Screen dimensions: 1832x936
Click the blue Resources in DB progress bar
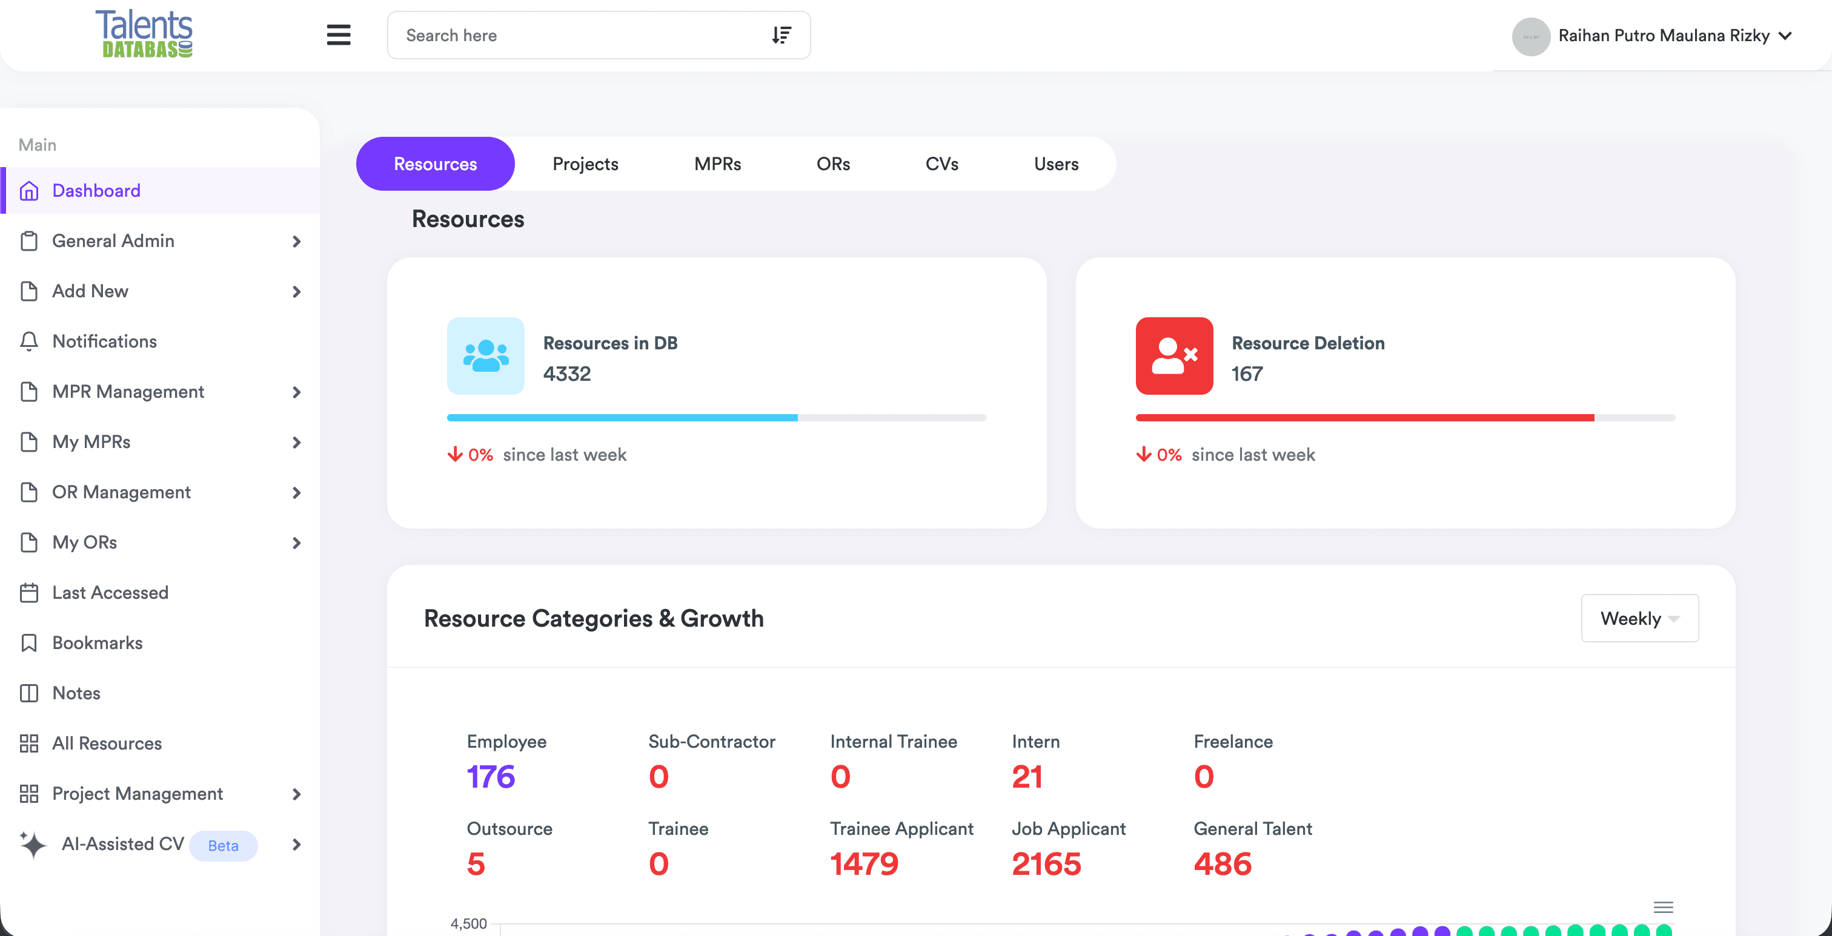(622, 418)
